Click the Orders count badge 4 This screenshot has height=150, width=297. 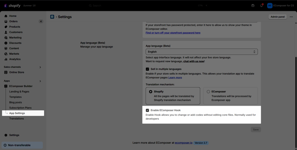41,21
